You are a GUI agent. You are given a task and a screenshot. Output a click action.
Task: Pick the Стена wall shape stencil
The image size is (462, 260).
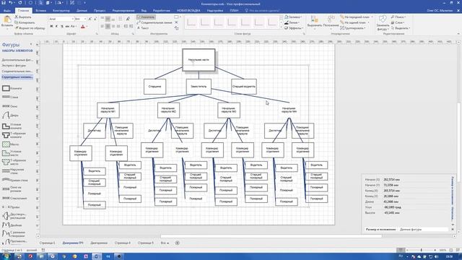(x=10, y=97)
